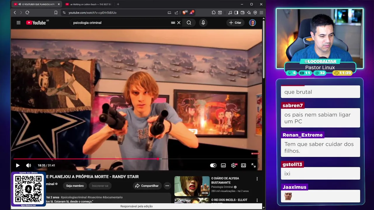Open the browser main hamburger menu
The width and height of the screenshot is (374, 210).
261,13
